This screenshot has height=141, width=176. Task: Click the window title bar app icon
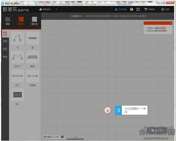pyautogui.click(x=3, y=3)
